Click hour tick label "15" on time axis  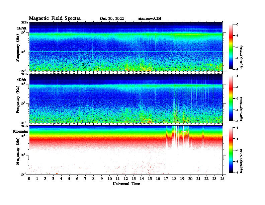point(150,179)
